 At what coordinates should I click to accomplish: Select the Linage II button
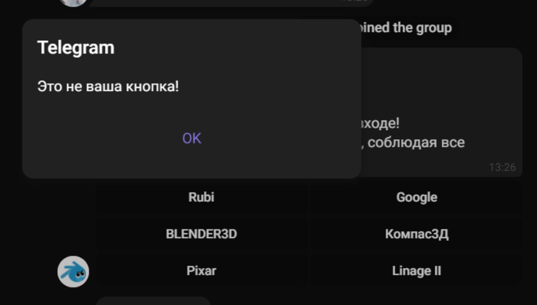[417, 271]
